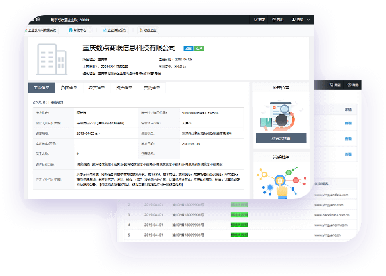Click the blue info circle icon in the toolbar
This screenshot has height=276, width=386.
point(70,30)
